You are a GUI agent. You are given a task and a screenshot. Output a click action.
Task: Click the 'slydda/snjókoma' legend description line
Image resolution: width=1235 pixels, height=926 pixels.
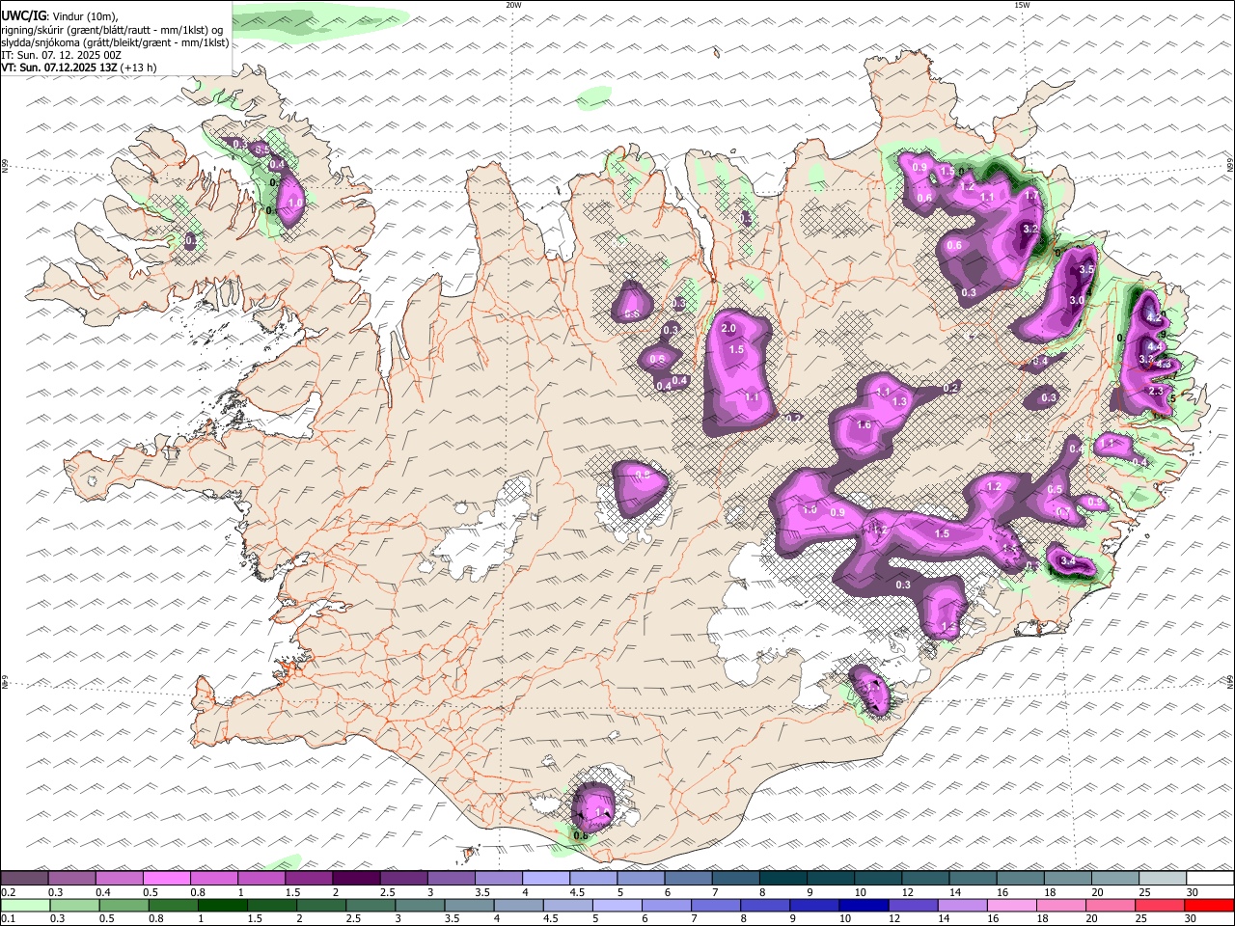click(x=115, y=42)
